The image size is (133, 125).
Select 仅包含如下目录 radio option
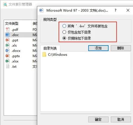point(77,32)
